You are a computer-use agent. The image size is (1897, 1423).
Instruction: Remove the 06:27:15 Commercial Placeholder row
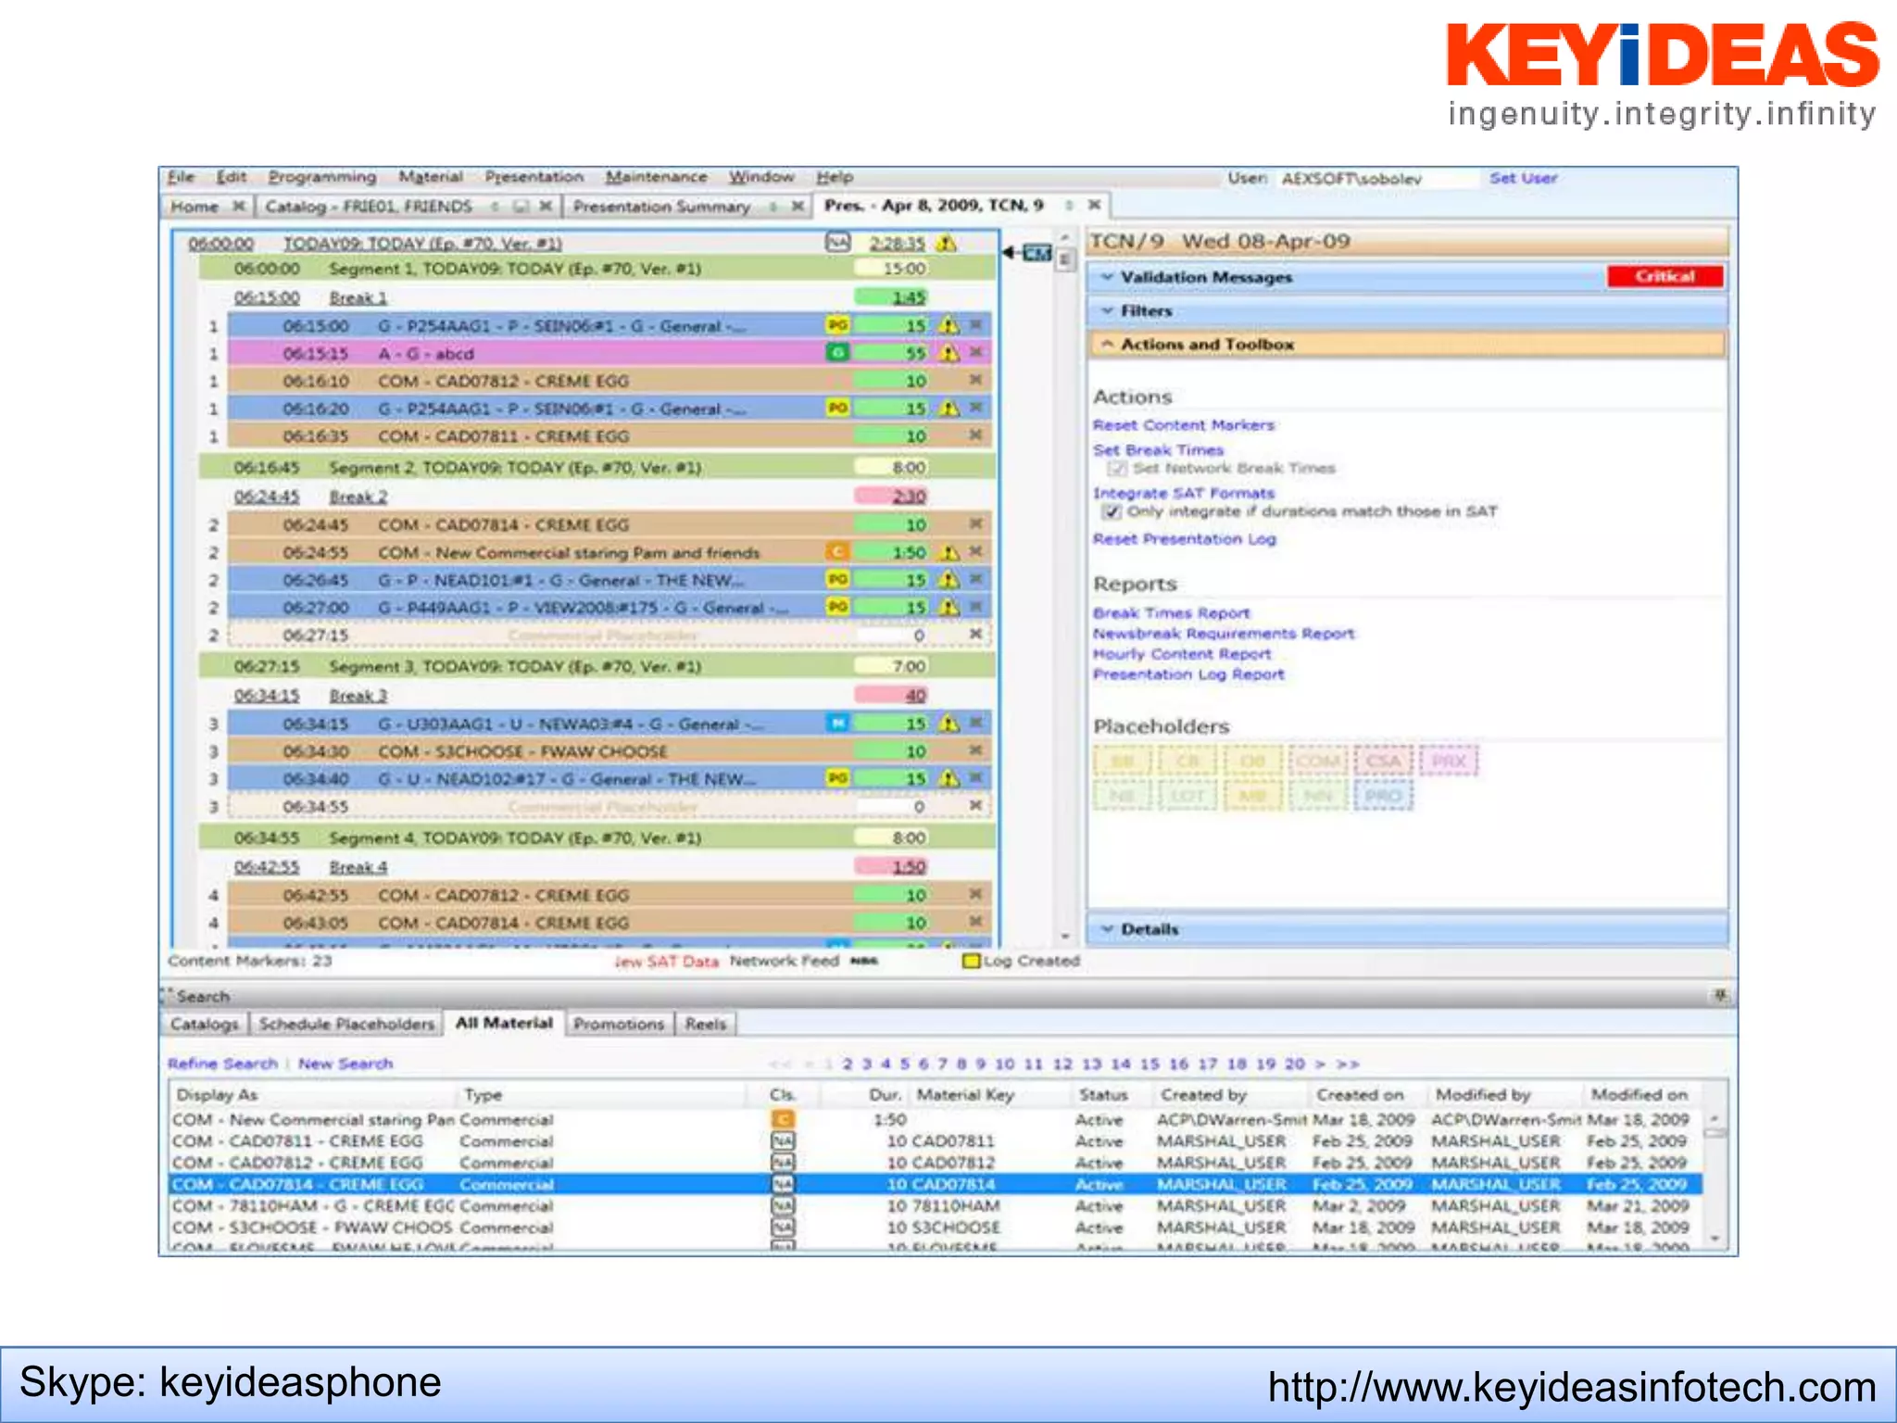[x=975, y=635]
